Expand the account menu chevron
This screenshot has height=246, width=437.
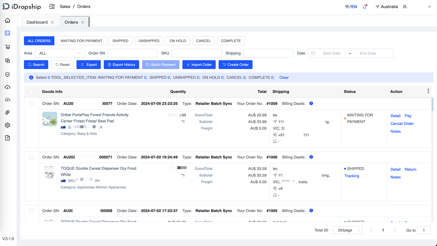429,7
